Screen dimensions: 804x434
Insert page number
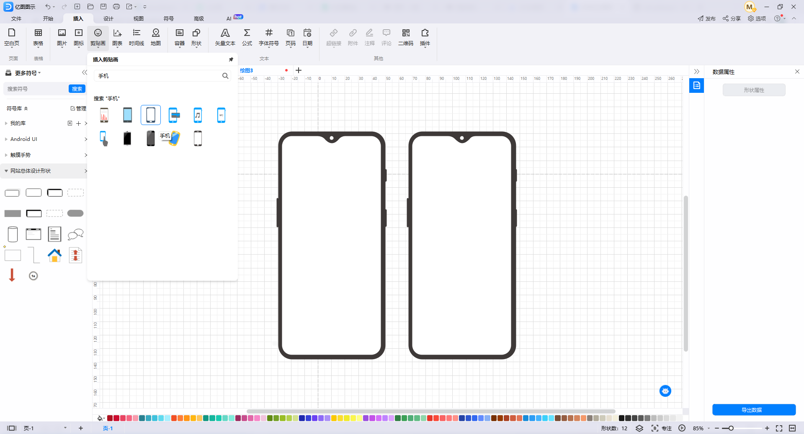[291, 37]
